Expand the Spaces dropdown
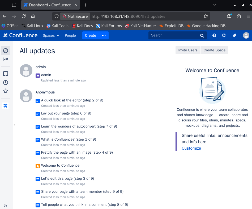Viewport: 252px width, 209px height. pos(50,35)
